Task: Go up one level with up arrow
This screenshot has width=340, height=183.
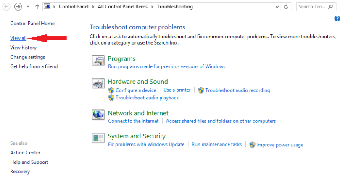Action: click(x=37, y=7)
